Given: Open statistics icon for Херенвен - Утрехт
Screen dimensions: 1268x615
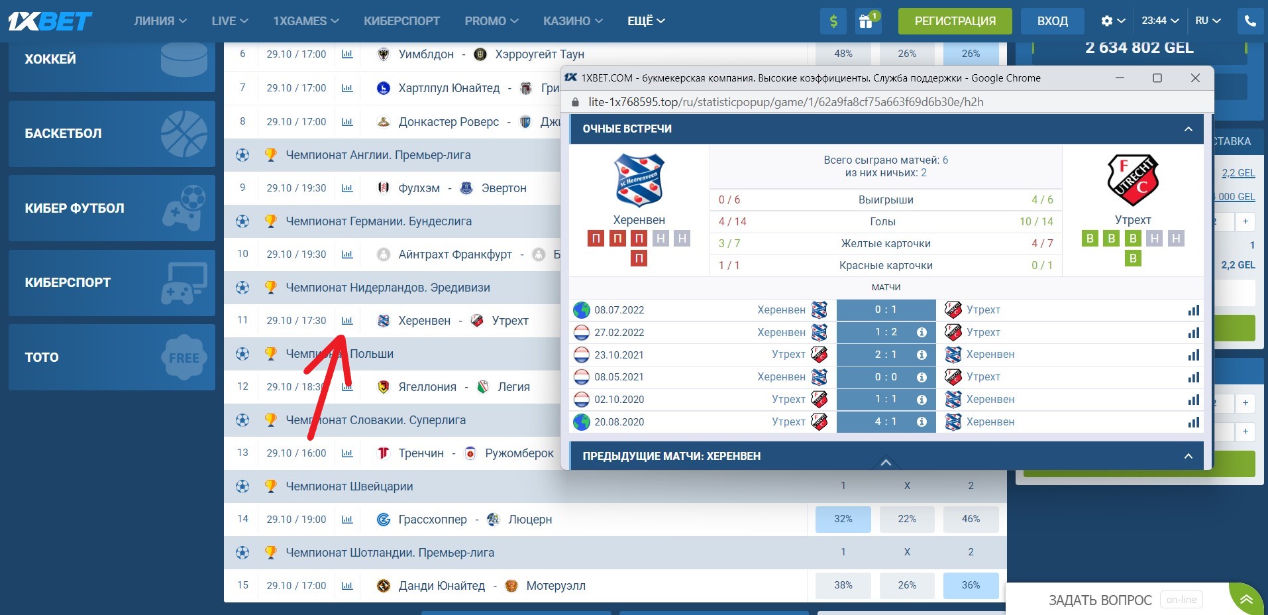Looking at the screenshot, I should (x=347, y=321).
